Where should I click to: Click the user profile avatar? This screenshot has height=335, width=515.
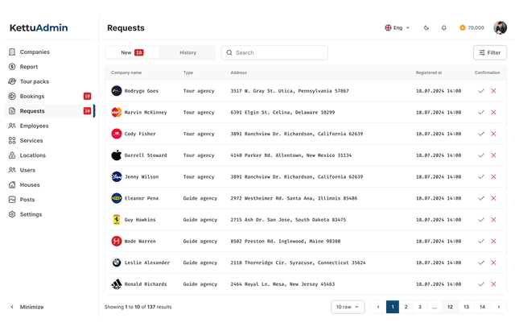[x=500, y=27]
